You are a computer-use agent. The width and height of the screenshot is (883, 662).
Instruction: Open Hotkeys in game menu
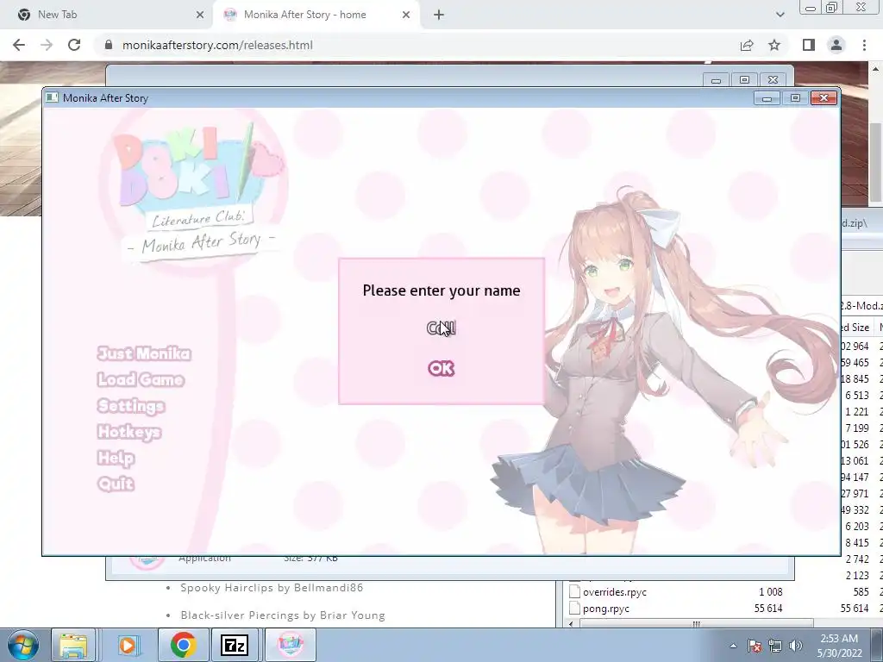point(129,432)
